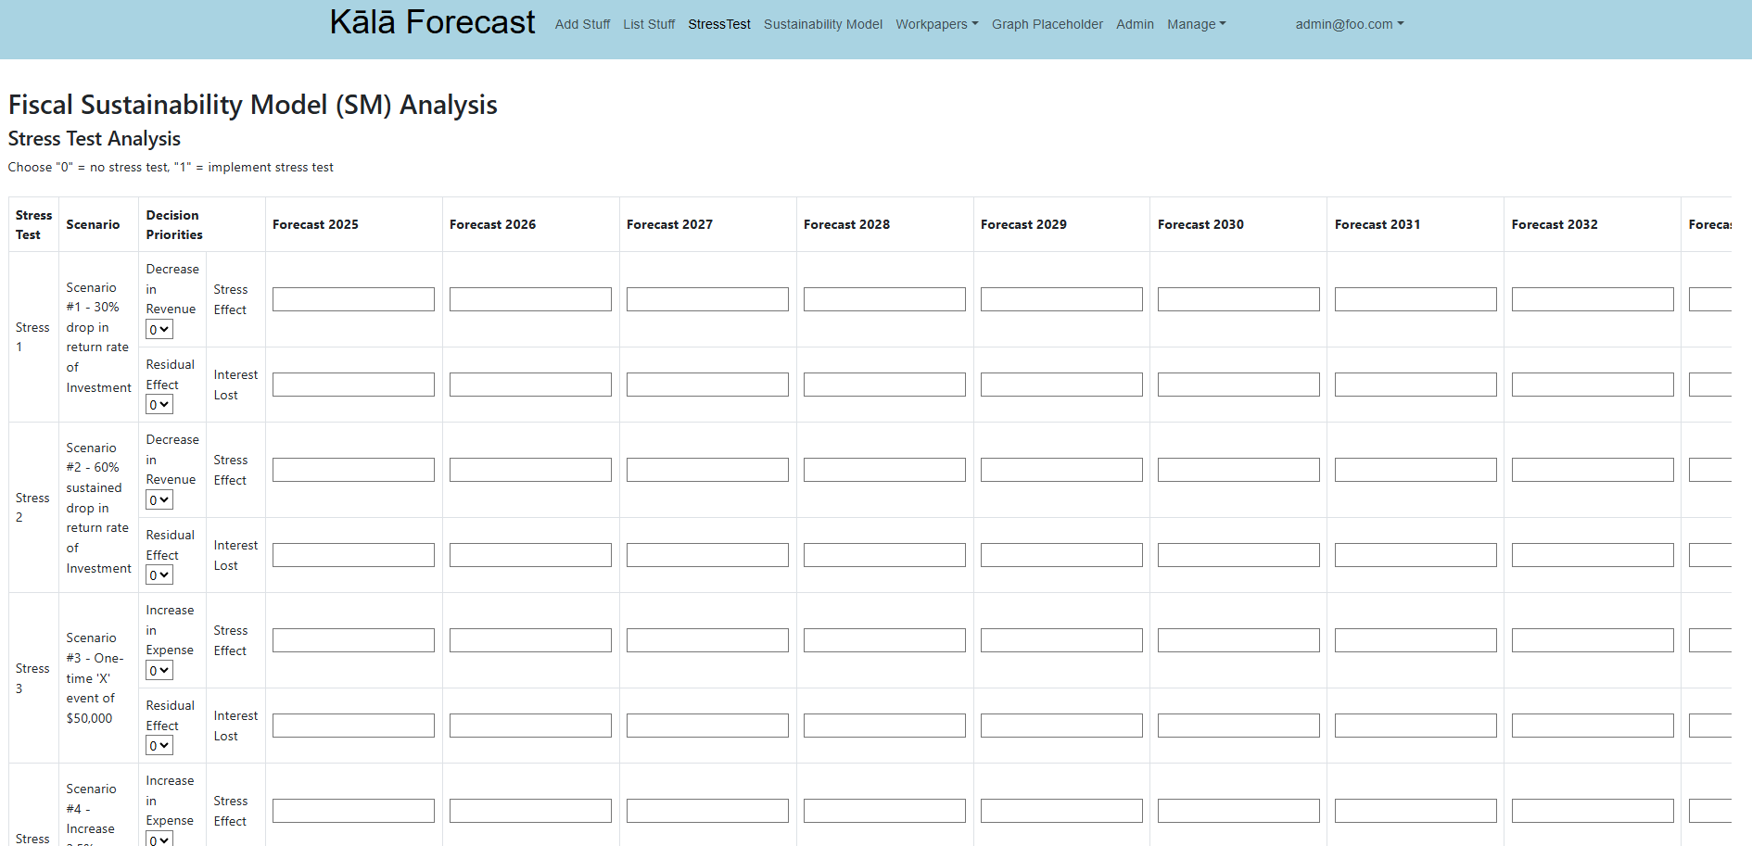Select the StressTest nav item
Viewport: 1752px width, 846px height.
(719, 24)
